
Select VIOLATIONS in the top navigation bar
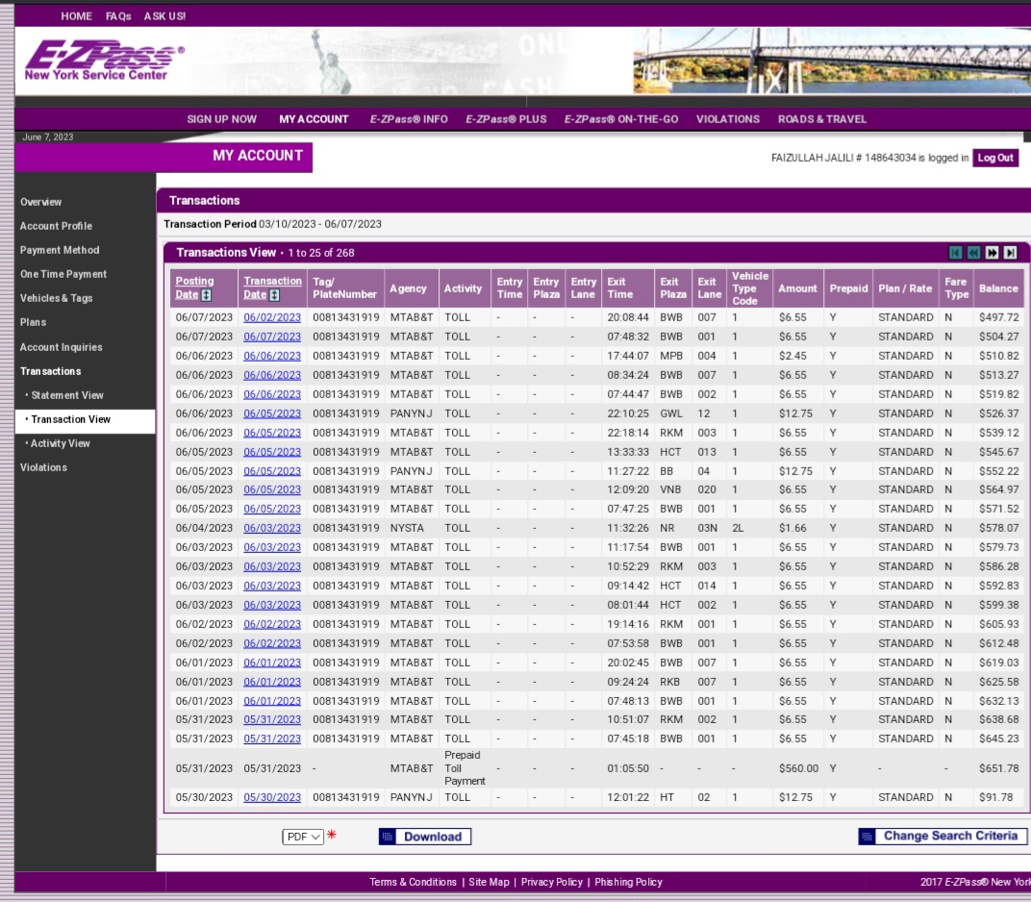728,119
